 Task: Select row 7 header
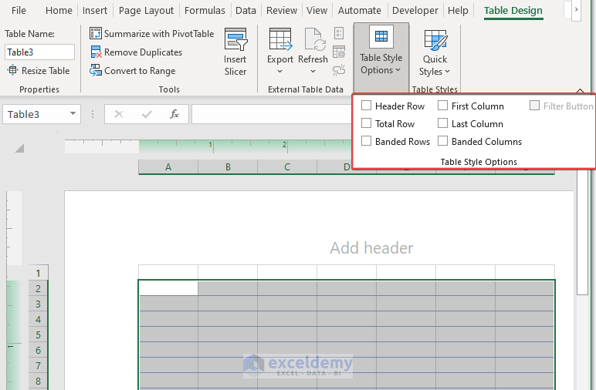38,365
